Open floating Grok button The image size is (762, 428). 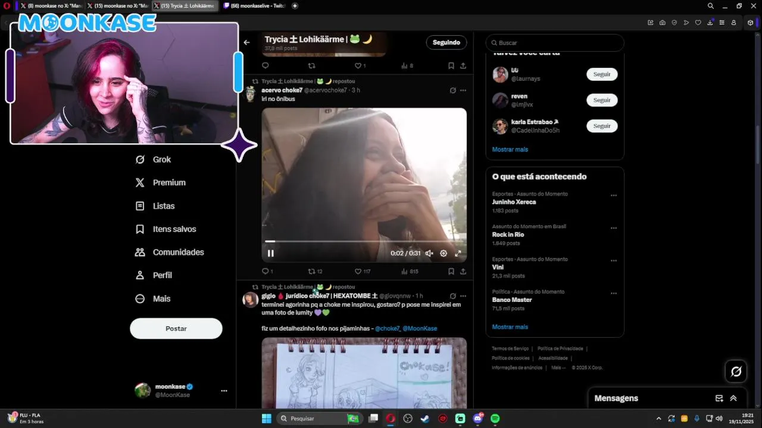736,372
